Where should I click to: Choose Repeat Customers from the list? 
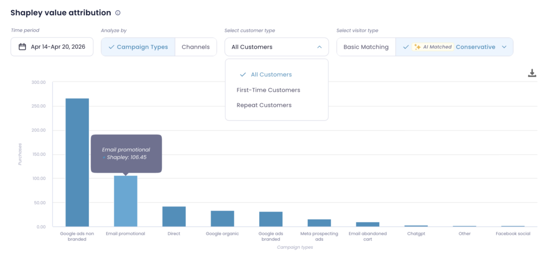264,105
